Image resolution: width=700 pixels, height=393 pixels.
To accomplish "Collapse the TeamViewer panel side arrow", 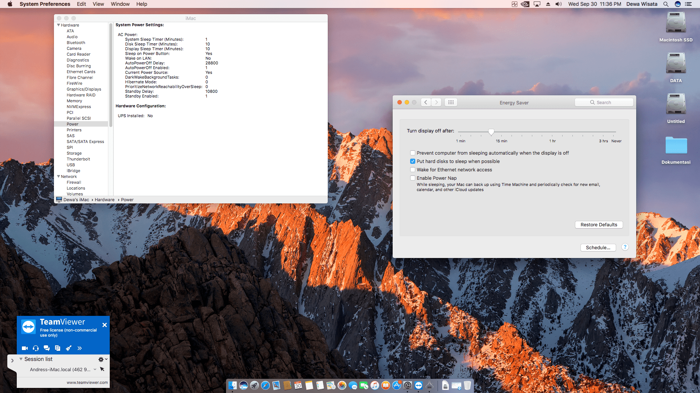I will point(12,361).
